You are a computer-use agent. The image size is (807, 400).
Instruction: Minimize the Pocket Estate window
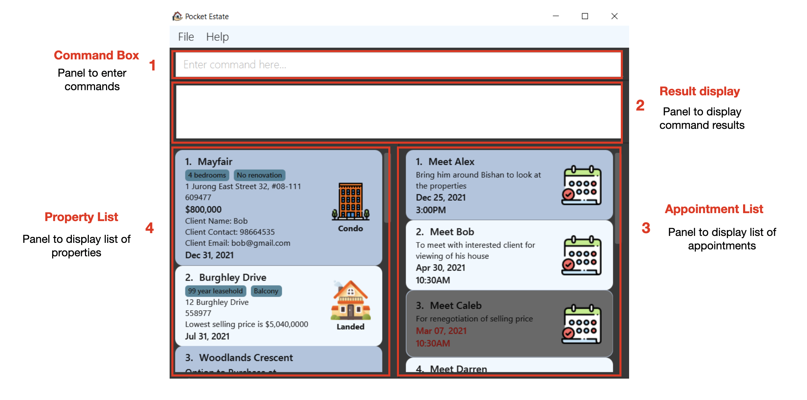pyautogui.click(x=556, y=16)
